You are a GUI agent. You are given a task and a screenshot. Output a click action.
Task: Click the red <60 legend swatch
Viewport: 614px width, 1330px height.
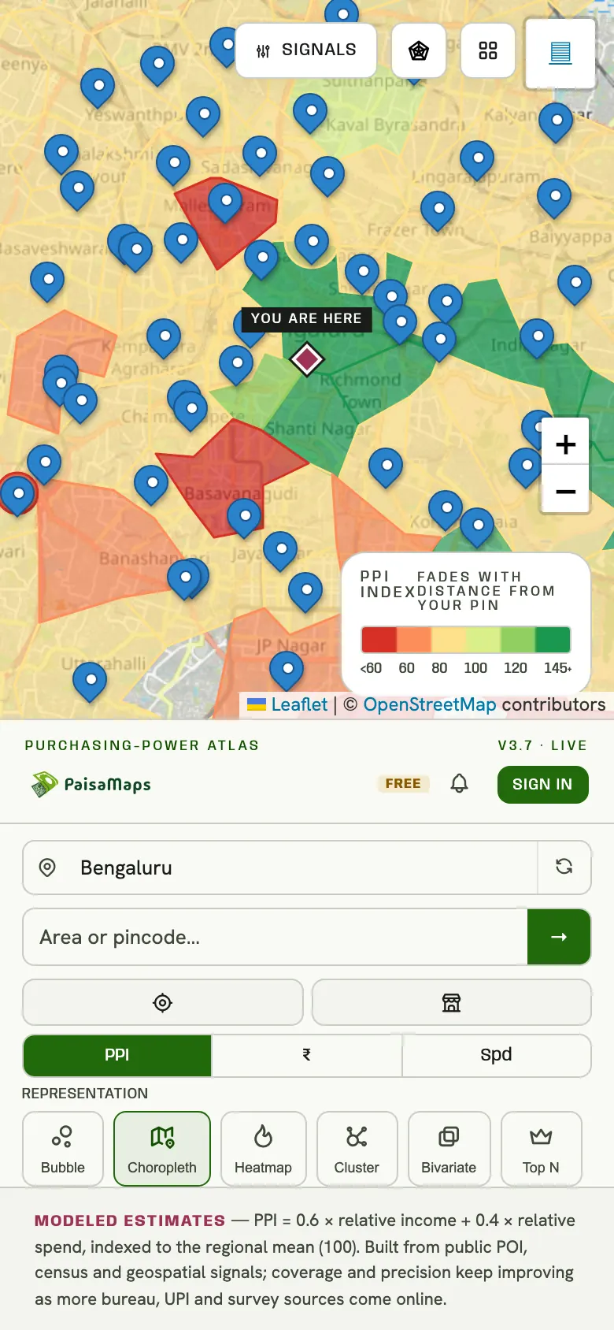tap(379, 640)
